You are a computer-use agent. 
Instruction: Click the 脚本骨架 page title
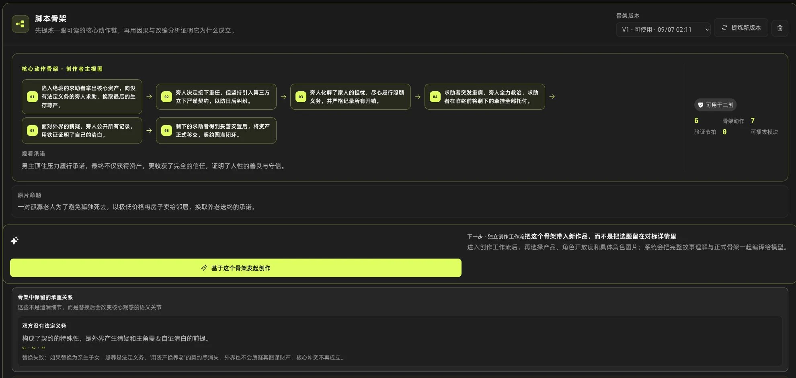pyautogui.click(x=51, y=18)
